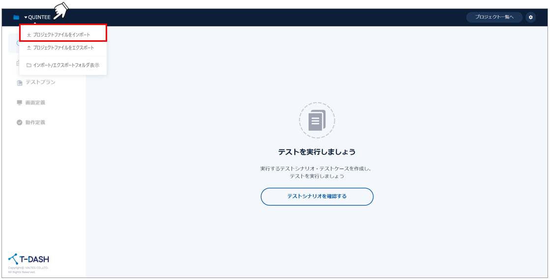Click folder icon in import/export folder entry

(29, 65)
